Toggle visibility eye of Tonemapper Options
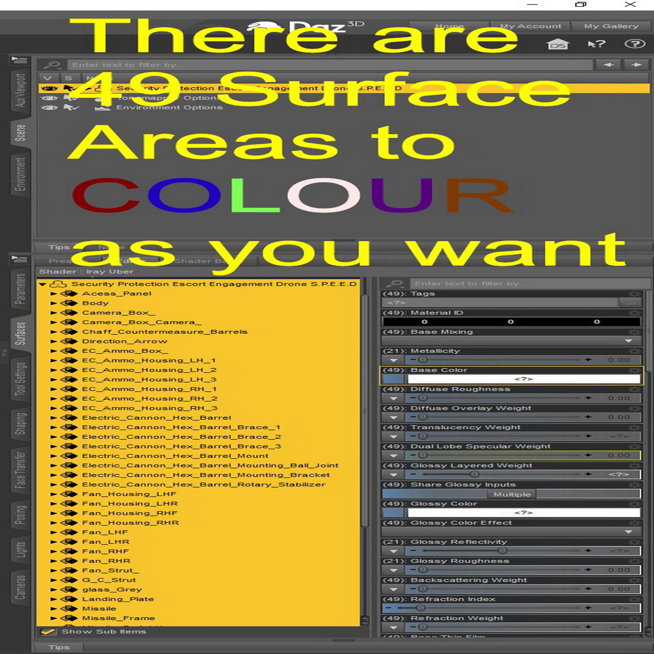Image resolution: width=654 pixels, height=654 pixels. 49,98
